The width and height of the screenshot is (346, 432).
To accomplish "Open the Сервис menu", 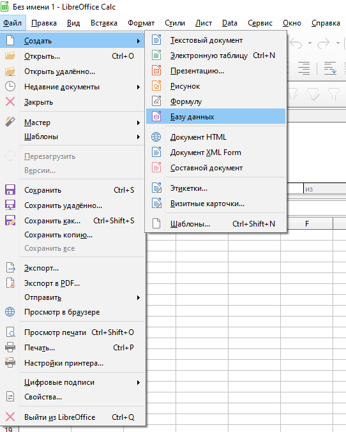I will point(260,23).
